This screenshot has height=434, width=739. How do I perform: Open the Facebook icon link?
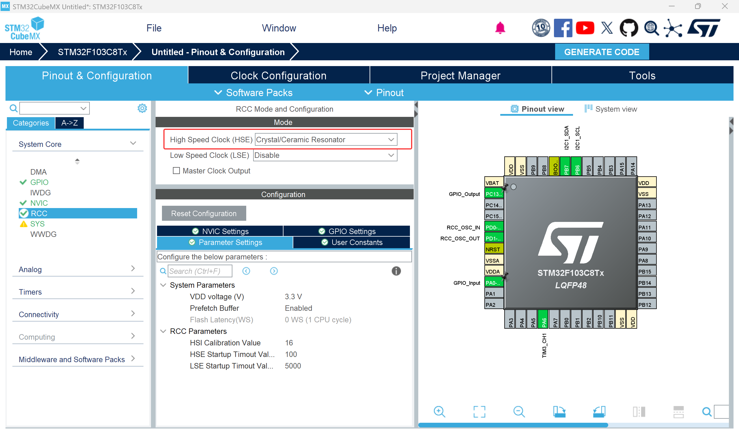563,28
